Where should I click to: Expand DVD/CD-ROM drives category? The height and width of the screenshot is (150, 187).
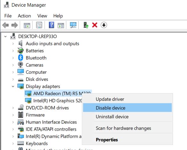coord(13,108)
